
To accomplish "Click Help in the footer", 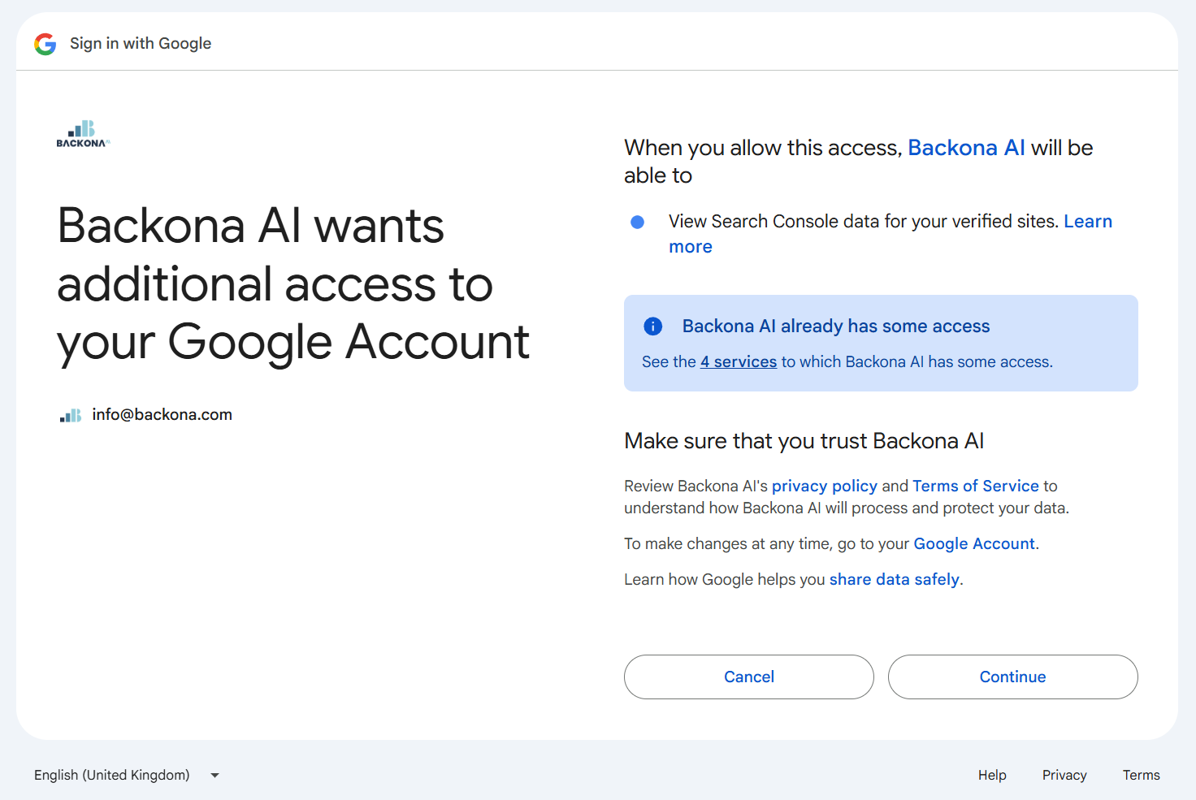I will point(992,775).
